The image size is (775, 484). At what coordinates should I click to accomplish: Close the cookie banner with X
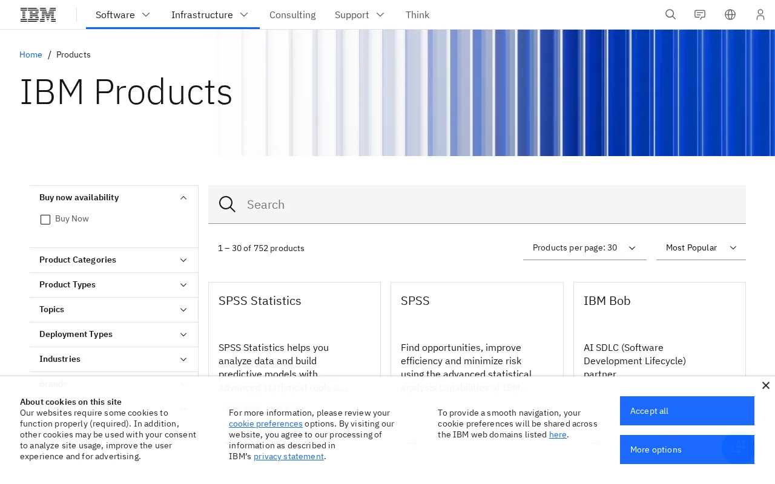click(x=765, y=385)
